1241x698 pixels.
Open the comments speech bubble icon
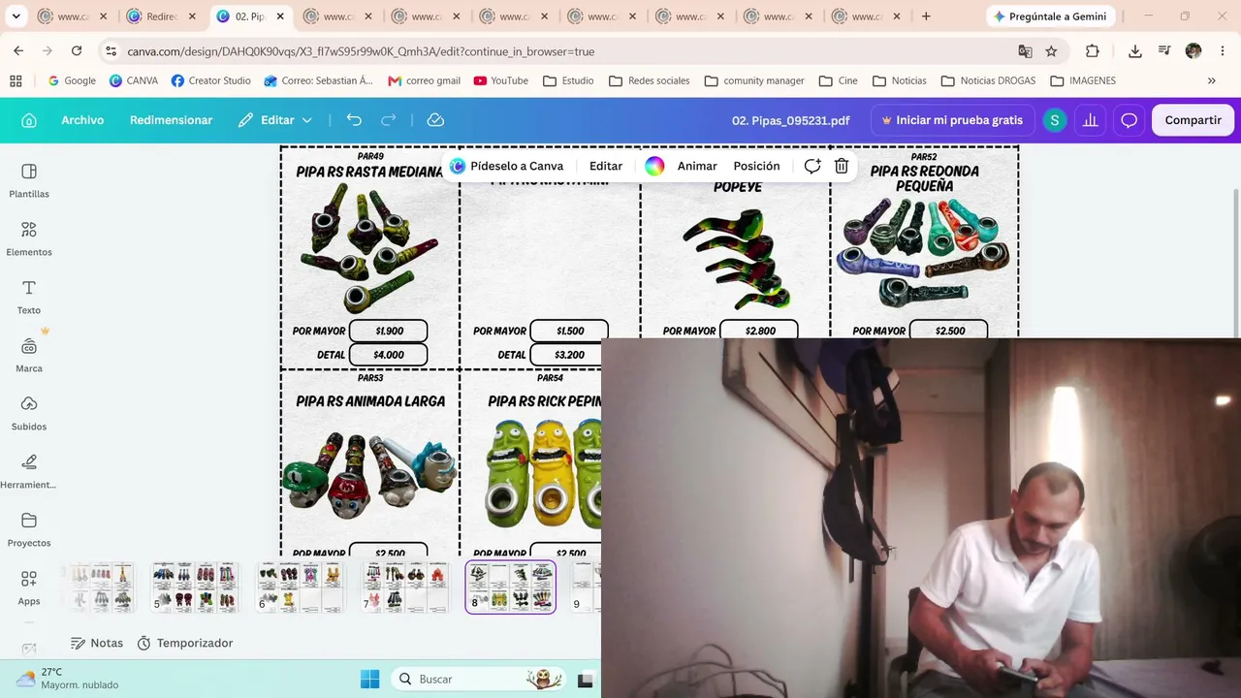[x=1129, y=120]
